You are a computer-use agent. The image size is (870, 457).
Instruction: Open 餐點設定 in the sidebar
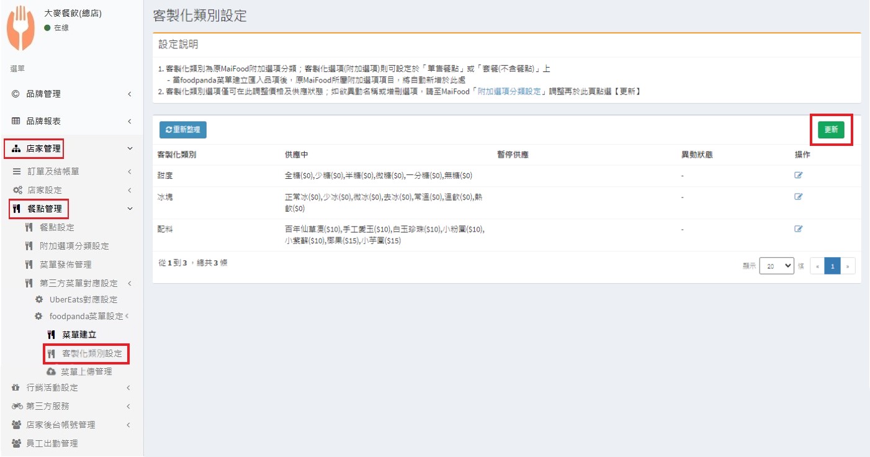click(57, 227)
